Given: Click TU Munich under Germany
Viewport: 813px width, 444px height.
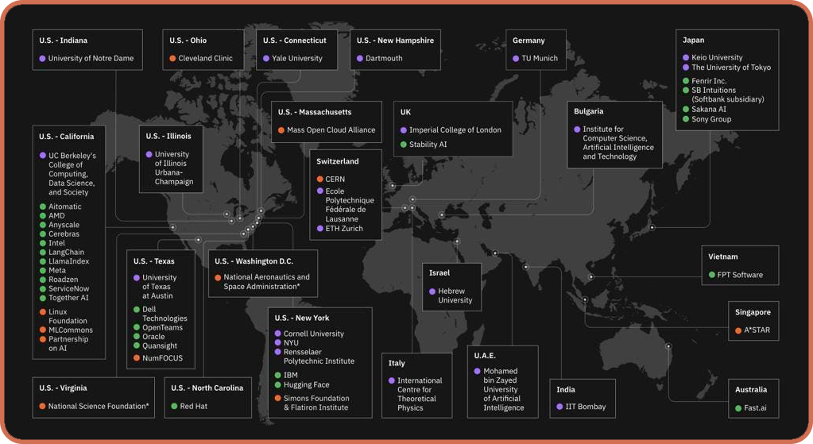Looking at the screenshot, I should click(540, 59).
